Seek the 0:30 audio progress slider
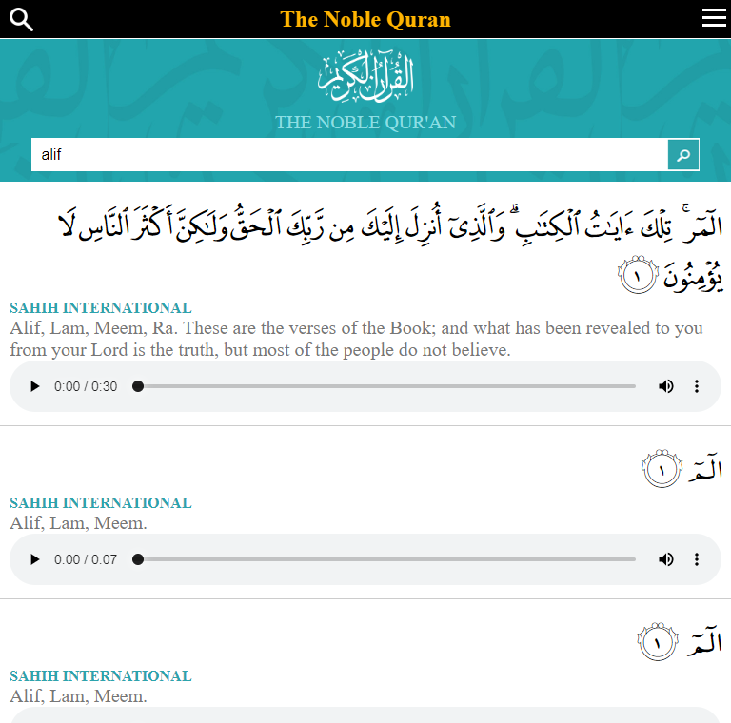 (x=386, y=386)
